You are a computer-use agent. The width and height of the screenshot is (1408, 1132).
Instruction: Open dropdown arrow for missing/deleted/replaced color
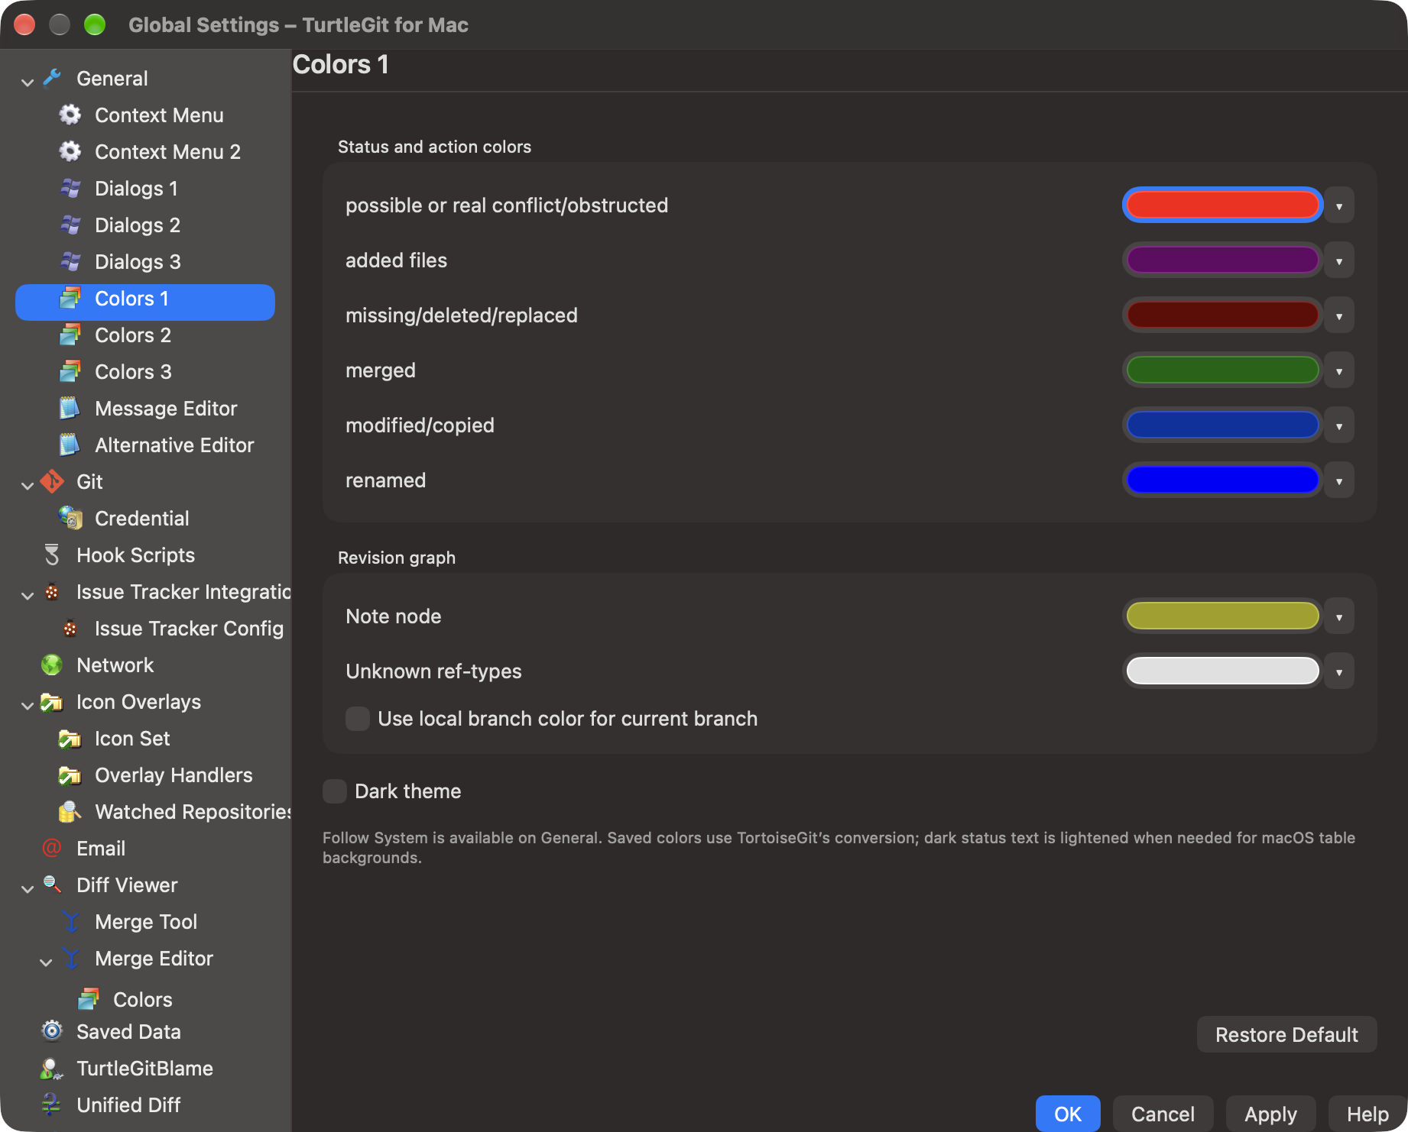coord(1339,315)
